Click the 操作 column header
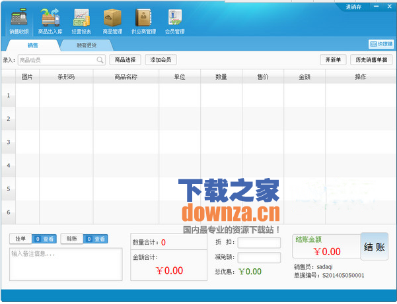Image resolution: width=397 pixels, height=304 pixels. [x=361, y=76]
